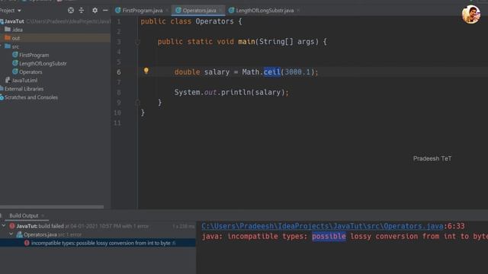Select JavaTut.iml file in project tree

tap(24, 81)
